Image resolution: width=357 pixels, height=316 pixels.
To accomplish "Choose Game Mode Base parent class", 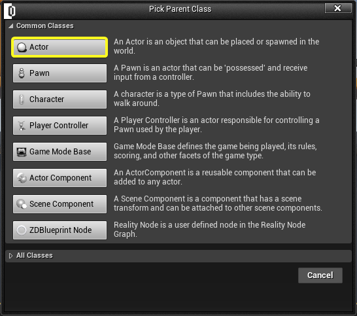I will [x=59, y=152].
